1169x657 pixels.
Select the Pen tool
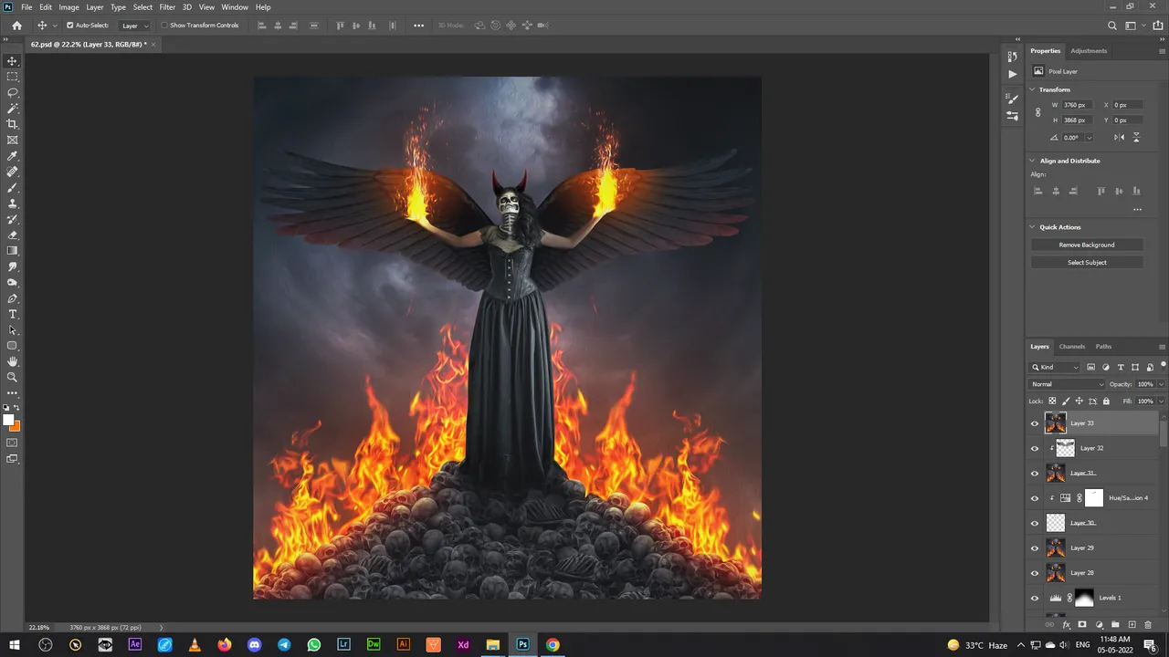(12, 298)
